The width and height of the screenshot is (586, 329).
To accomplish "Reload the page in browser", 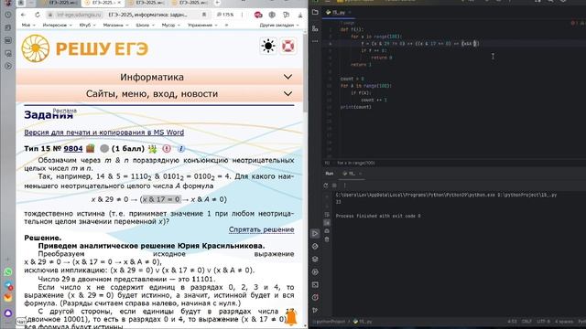I will (38, 15).
